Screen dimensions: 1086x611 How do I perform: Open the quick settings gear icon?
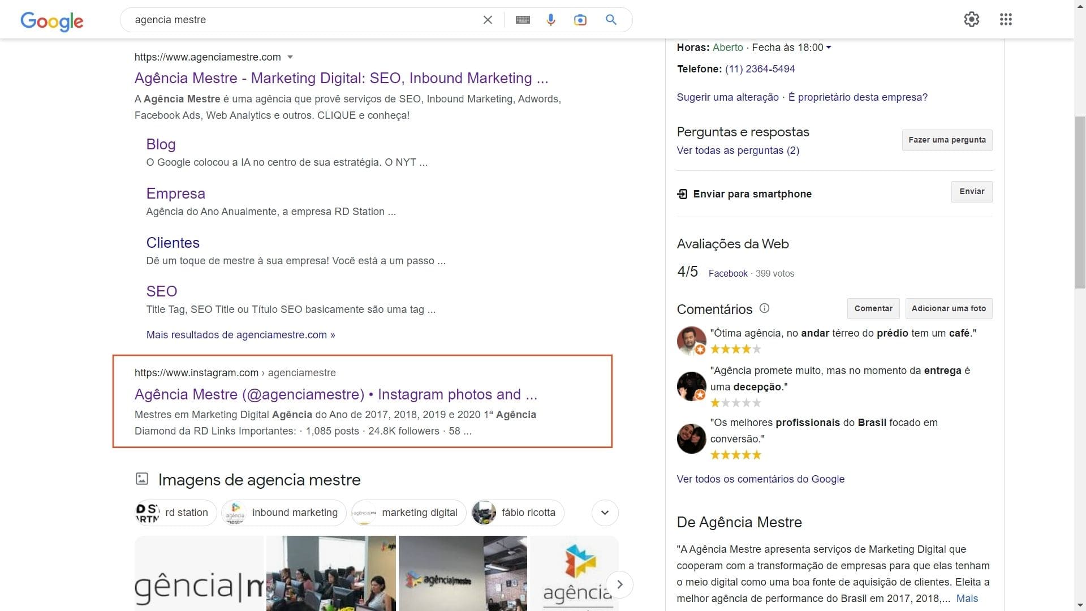[x=971, y=19]
